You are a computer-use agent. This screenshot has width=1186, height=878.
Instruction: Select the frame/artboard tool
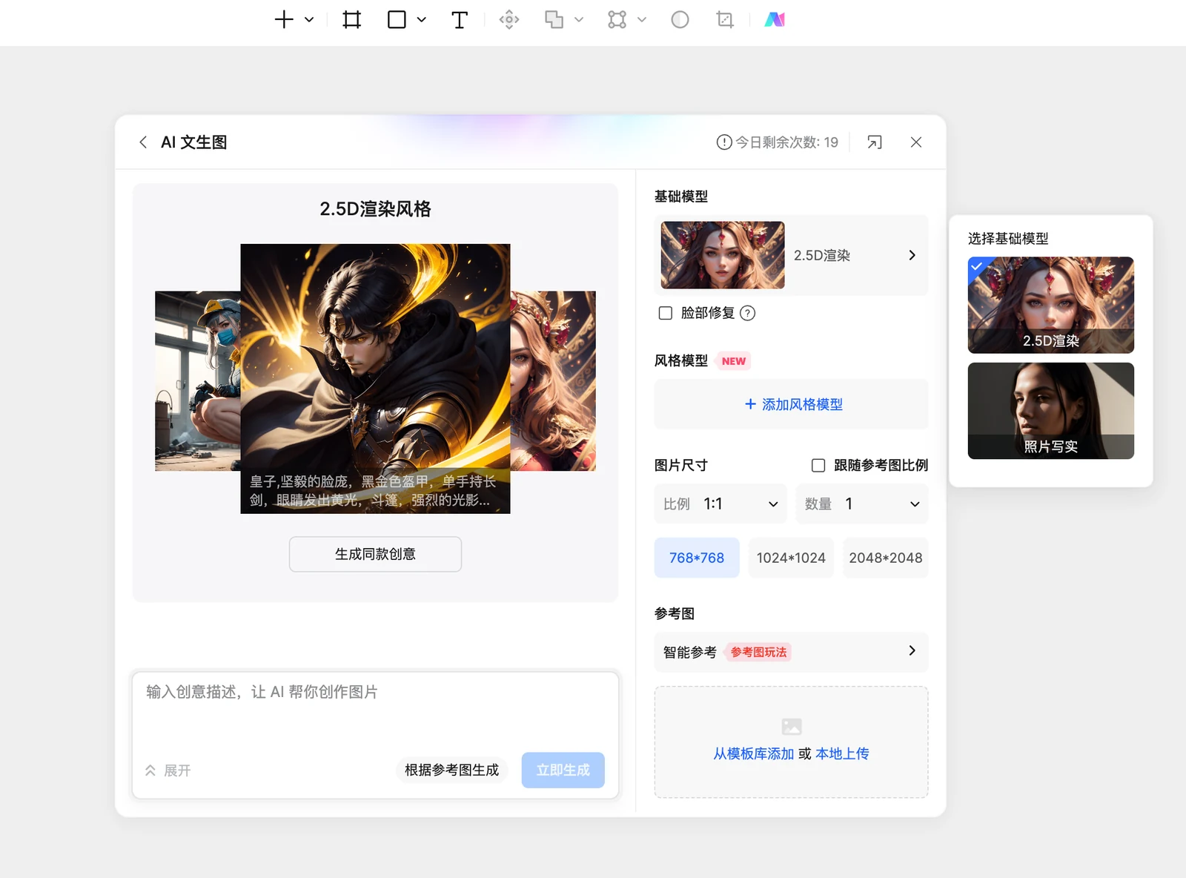click(352, 19)
